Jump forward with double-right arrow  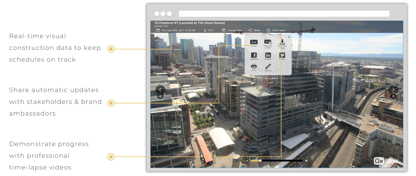pyautogui.click(x=393, y=96)
